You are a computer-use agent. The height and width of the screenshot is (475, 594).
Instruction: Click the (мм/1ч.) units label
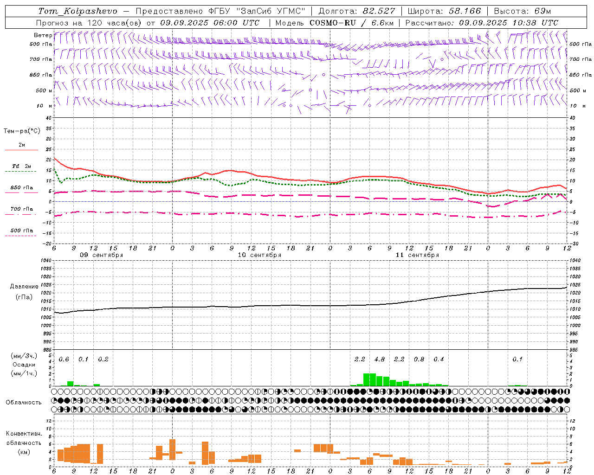click(x=24, y=373)
